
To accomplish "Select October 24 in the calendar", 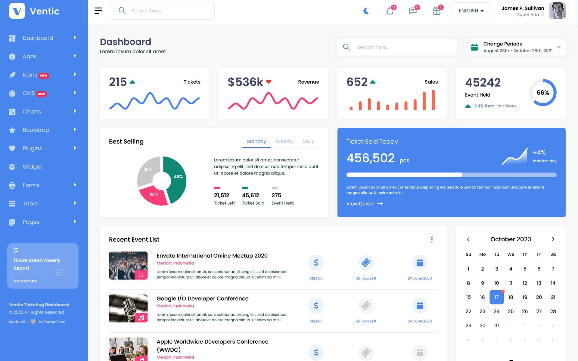I will pyautogui.click(x=496, y=311).
